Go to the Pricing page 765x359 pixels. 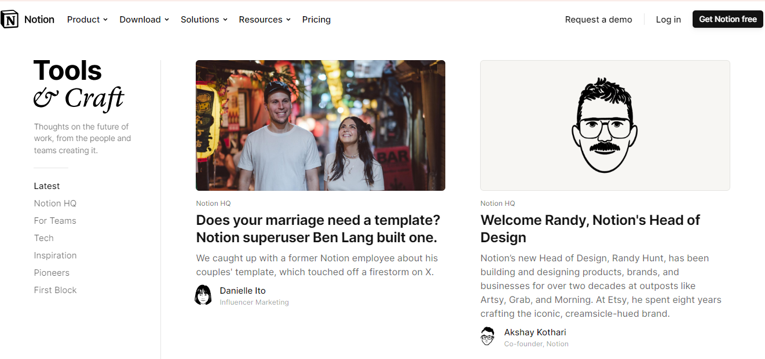coord(316,20)
